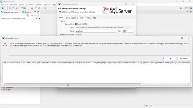
Task: Open the Search menu
Action: (21, 5)
